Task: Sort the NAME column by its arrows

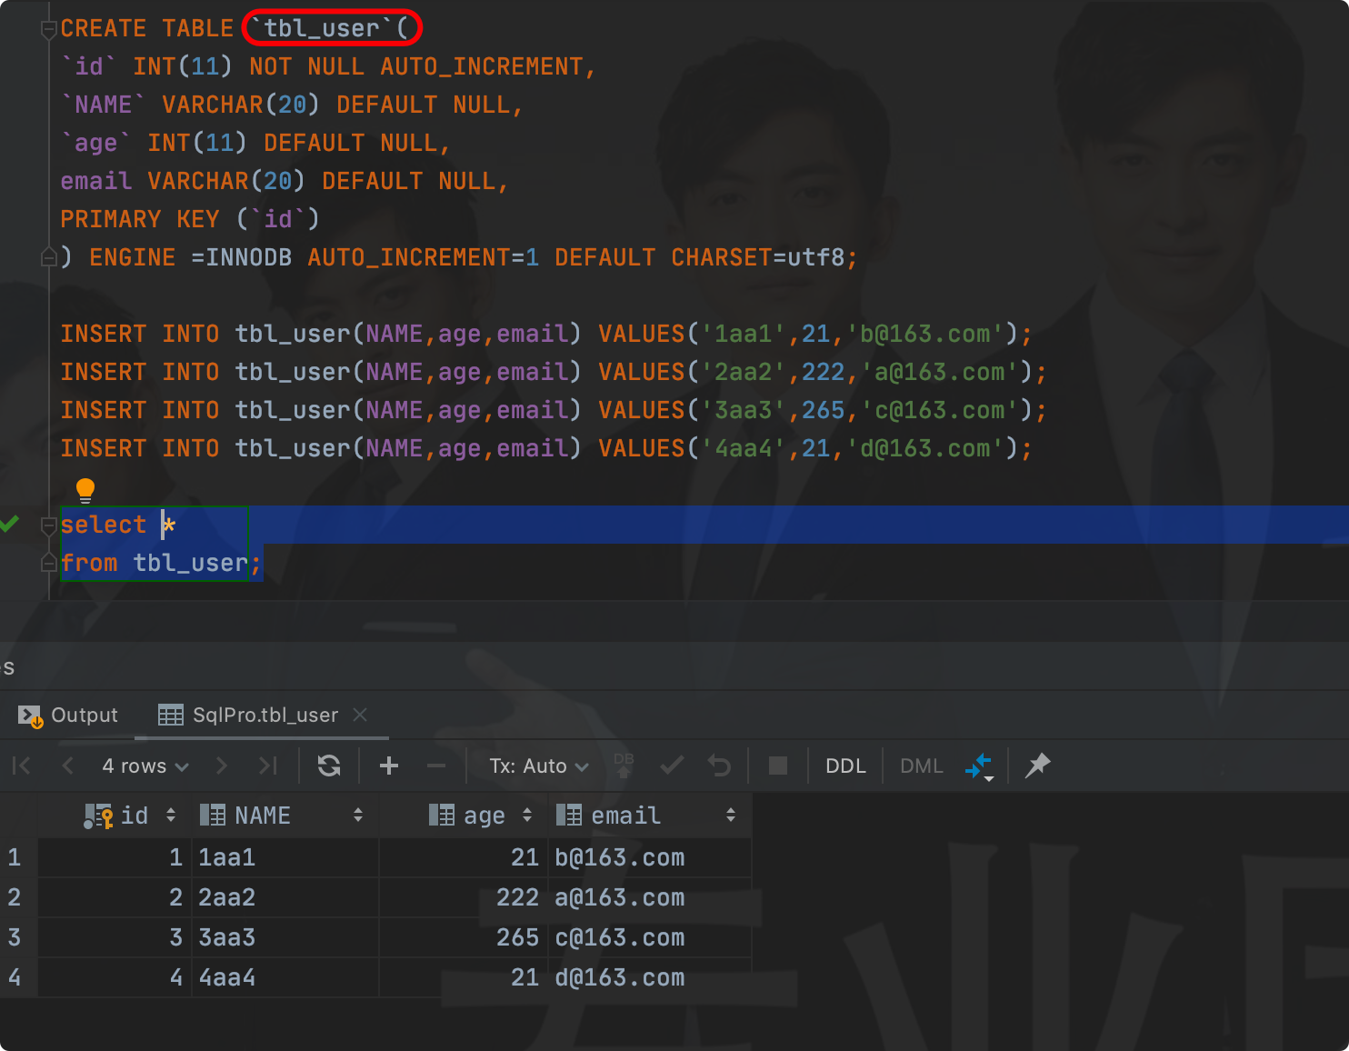Action: (x=357, y=815)
